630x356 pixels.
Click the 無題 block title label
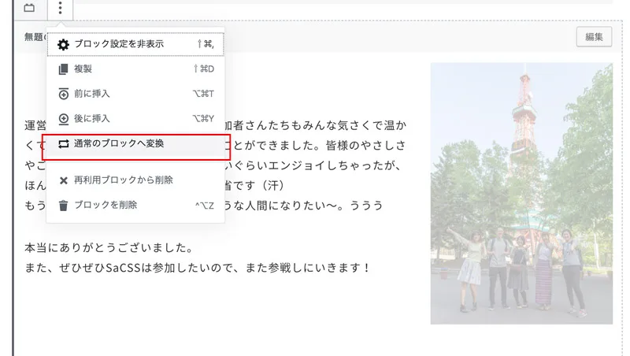[34, 37]
